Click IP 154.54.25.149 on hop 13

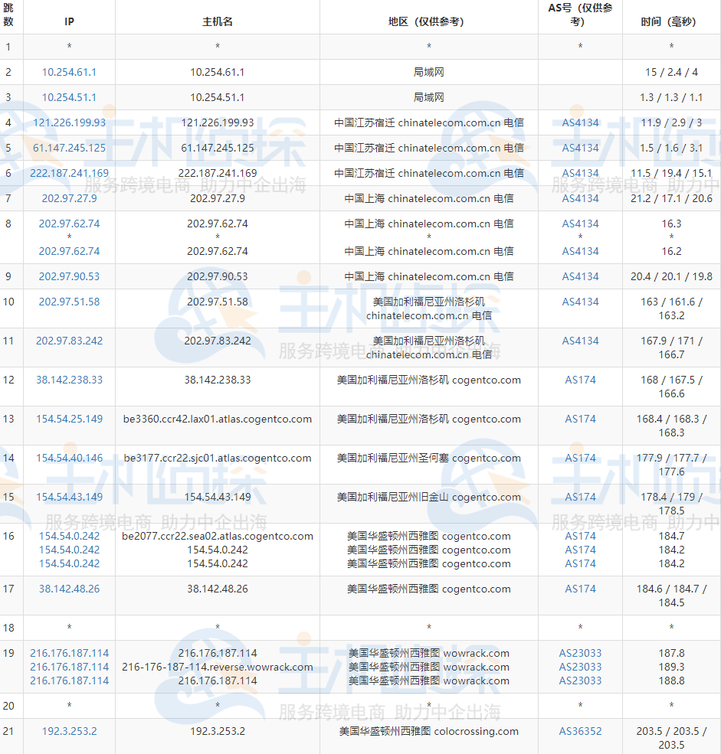(x=69, y=419)
